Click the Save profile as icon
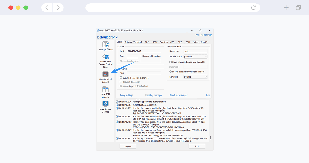This screenshot has height=163, width=309. click(106, 44)
